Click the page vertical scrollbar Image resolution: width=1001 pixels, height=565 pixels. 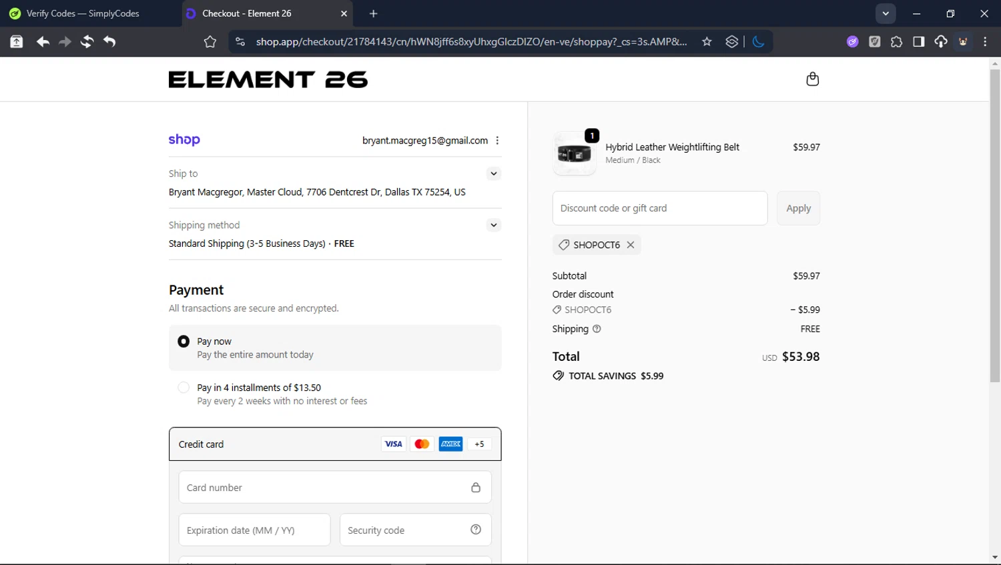994,225
